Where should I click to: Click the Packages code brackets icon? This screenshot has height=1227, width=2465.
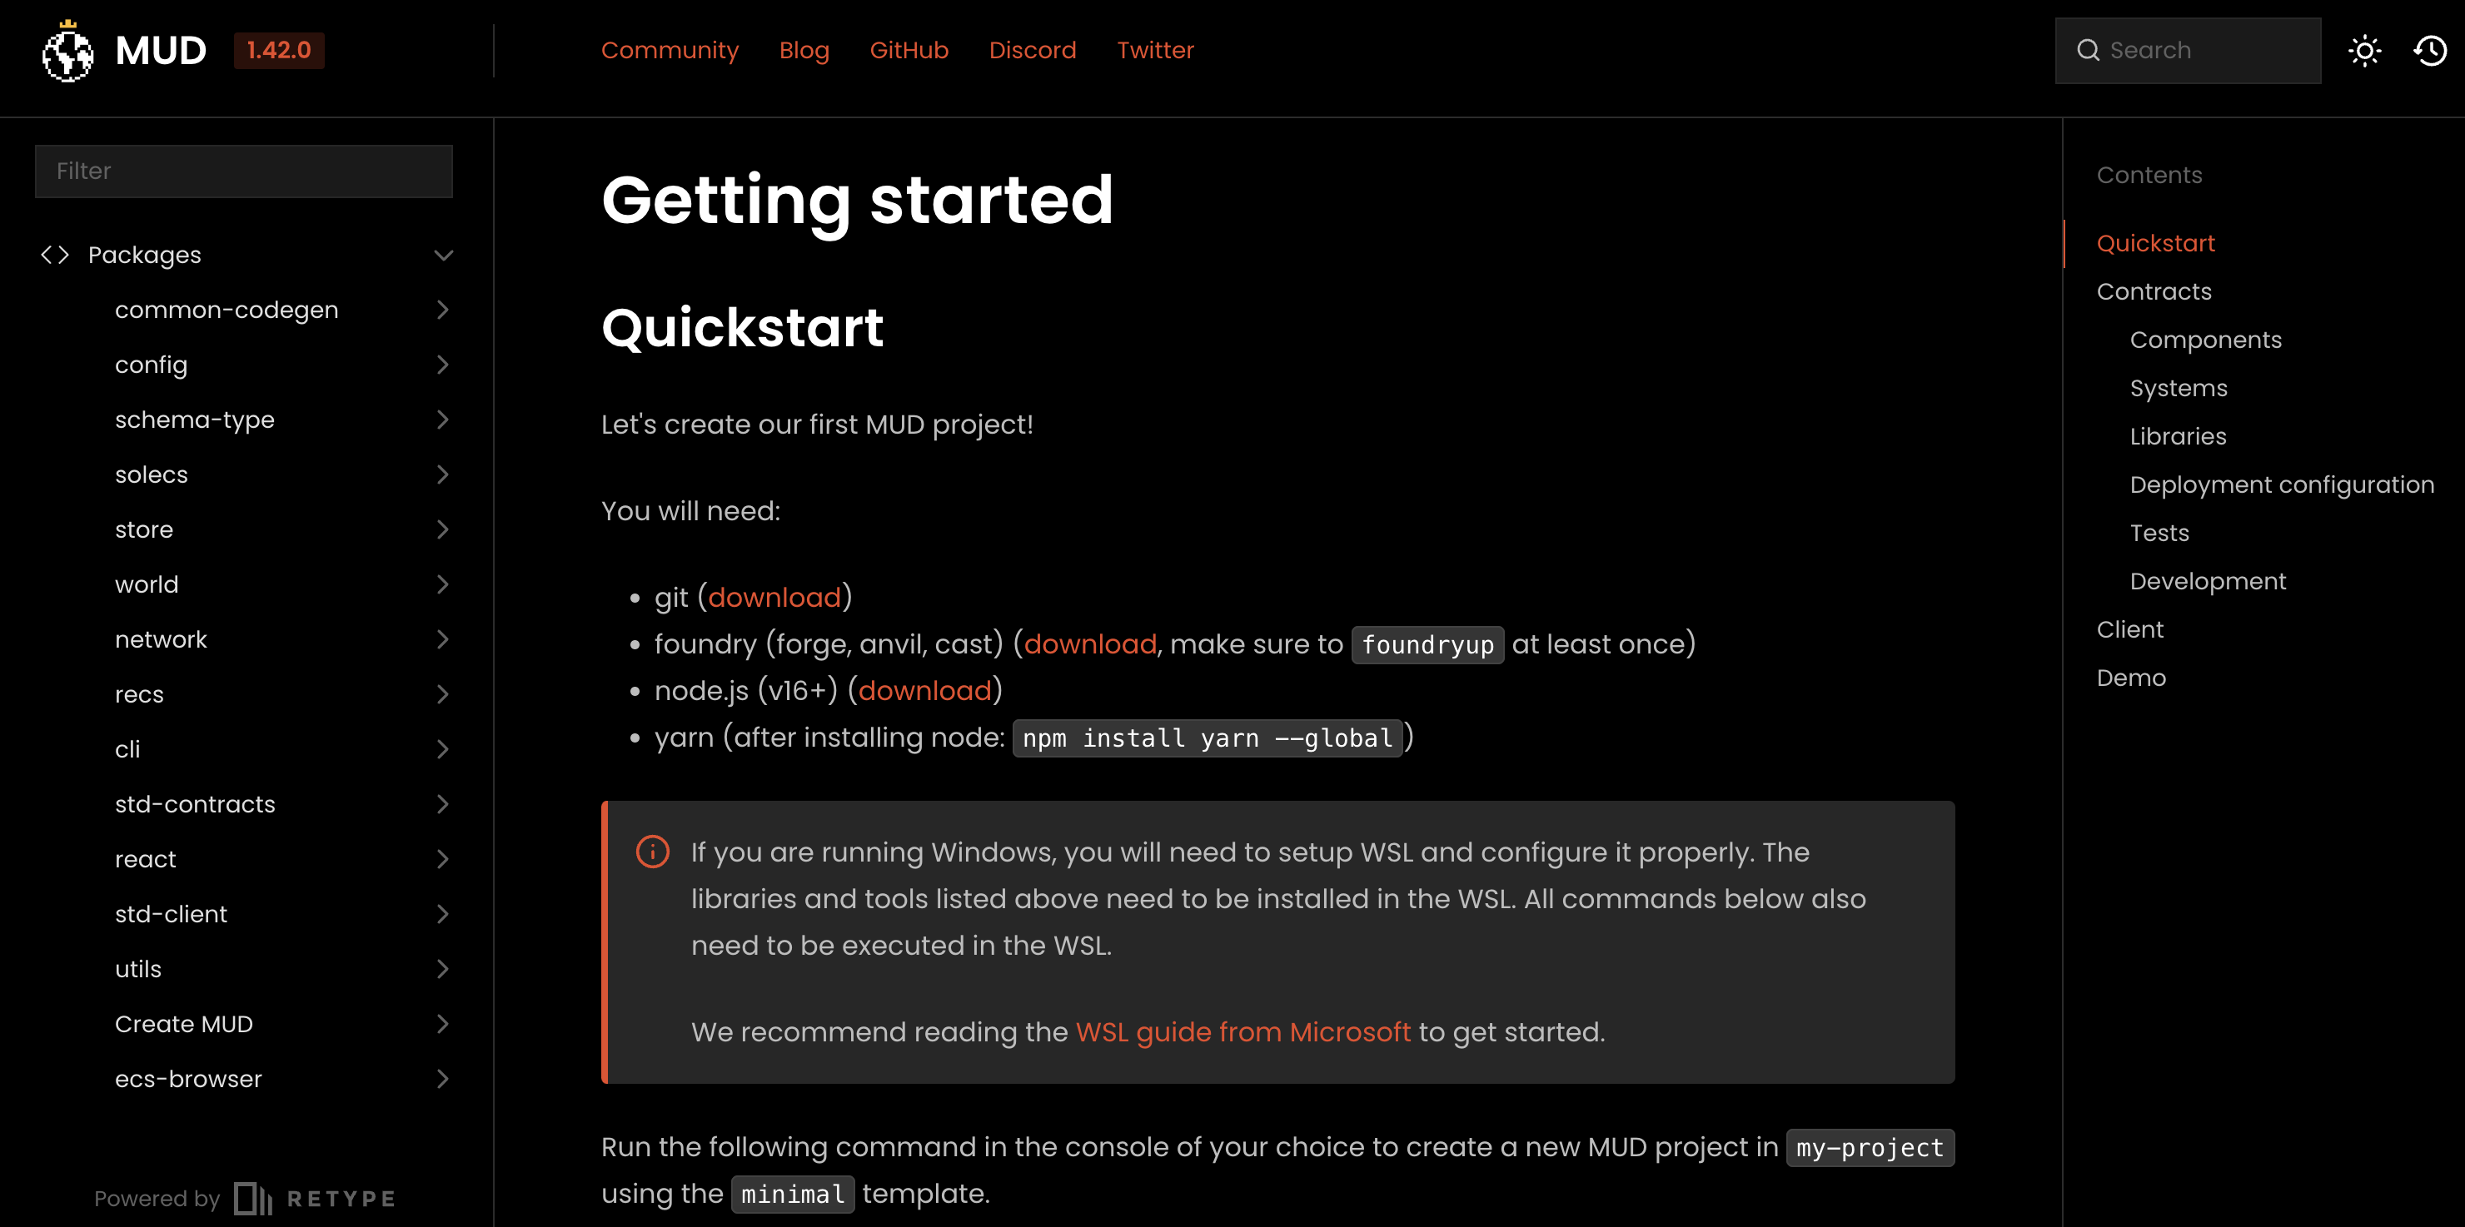(x=56, y=256)
